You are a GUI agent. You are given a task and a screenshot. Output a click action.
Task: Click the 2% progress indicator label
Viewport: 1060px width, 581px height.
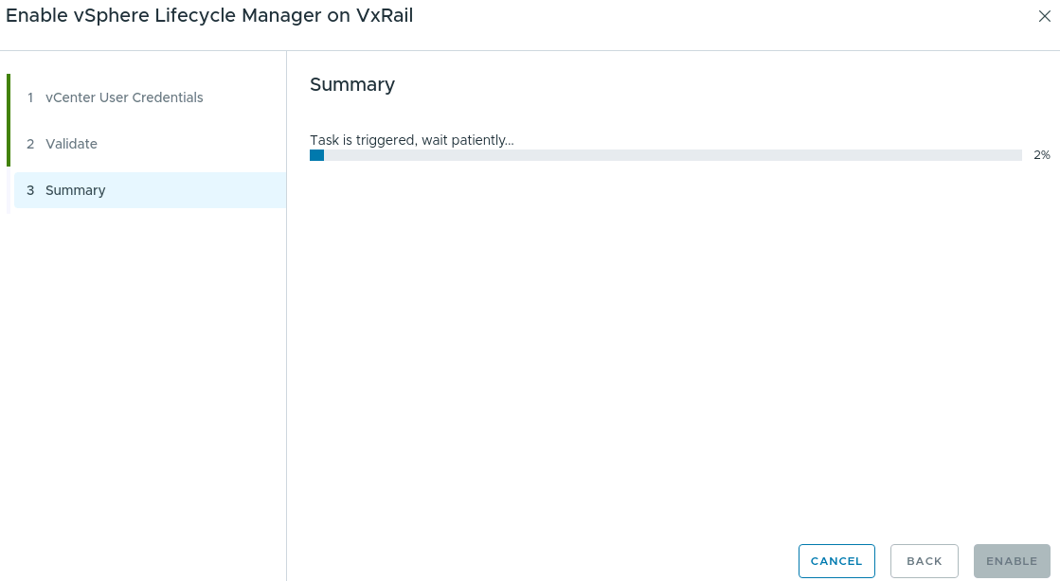pos(1042,155)
